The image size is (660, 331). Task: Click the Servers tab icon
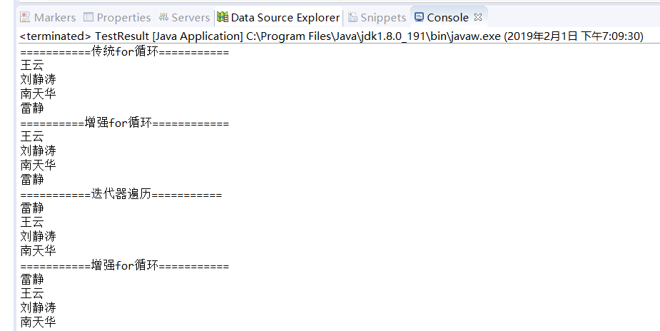point(164,17)
